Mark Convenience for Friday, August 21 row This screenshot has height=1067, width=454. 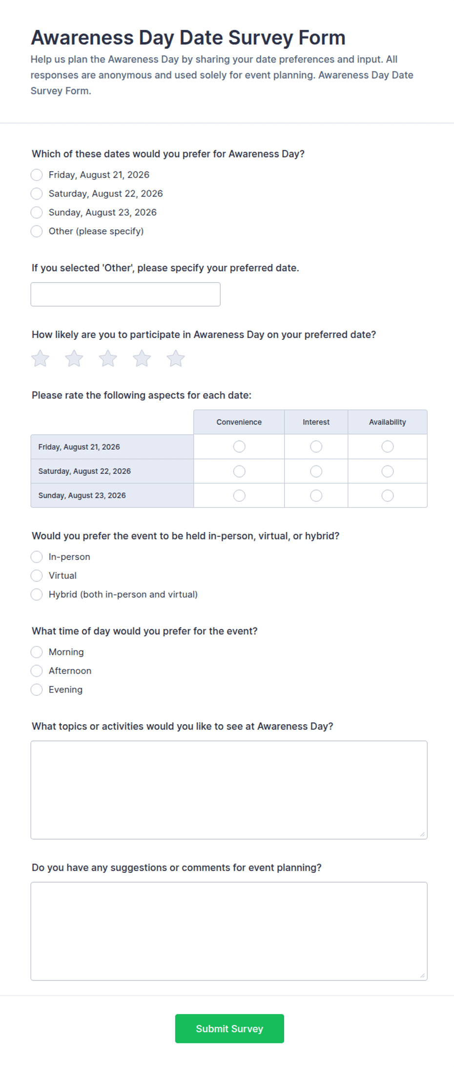click(239, 446)
